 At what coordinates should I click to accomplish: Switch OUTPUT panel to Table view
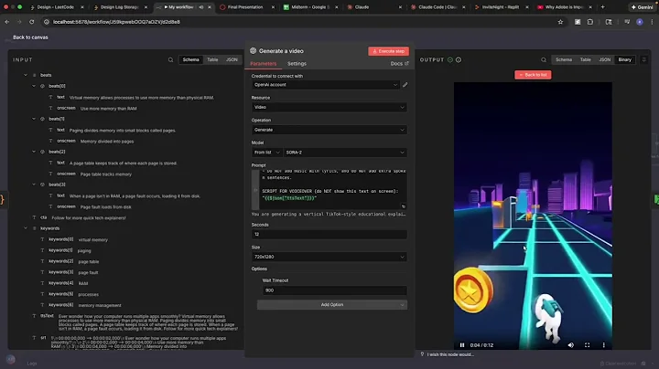pyautogui.click(x=586, y=59)
